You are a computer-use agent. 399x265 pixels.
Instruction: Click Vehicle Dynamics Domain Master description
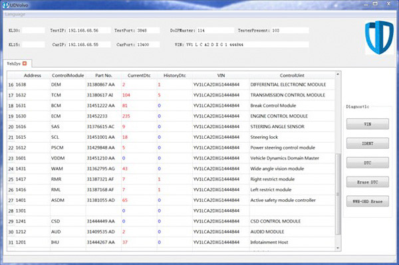pyautogui.click(x=285, y=158)
